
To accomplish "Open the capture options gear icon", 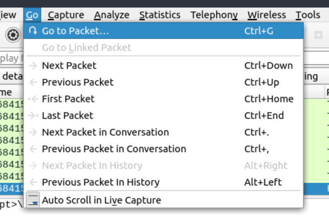I will click(x=13, y=35).
